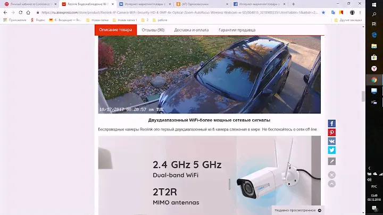
Task: Bookmark this page with the star icon
Action: click(323, 12)
